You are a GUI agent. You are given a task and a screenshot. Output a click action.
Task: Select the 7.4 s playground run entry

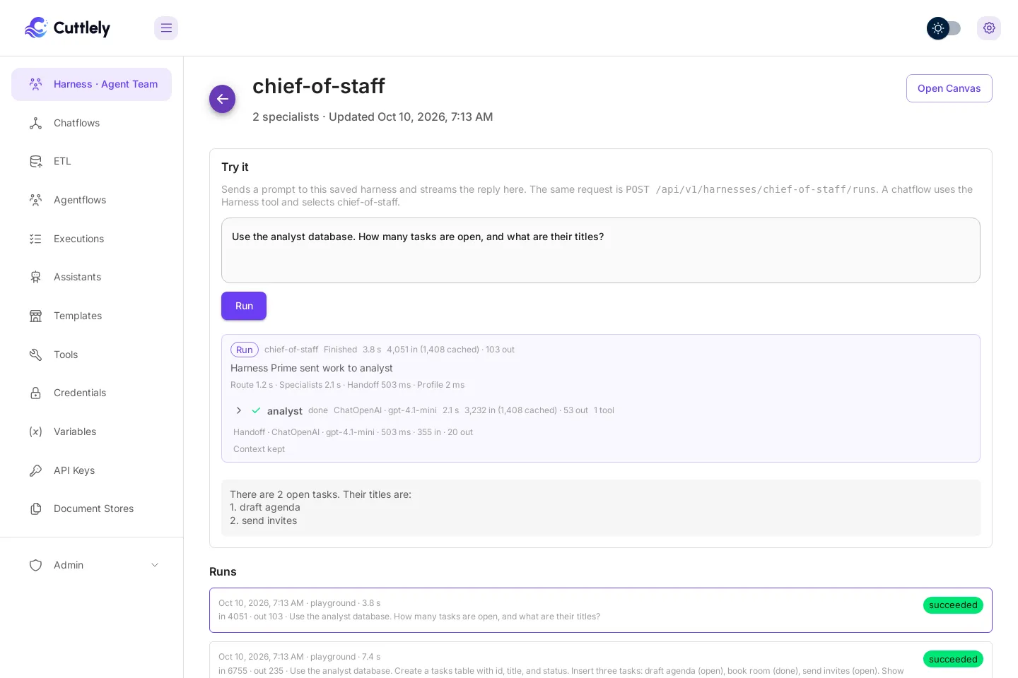click(x=601, y=660)
